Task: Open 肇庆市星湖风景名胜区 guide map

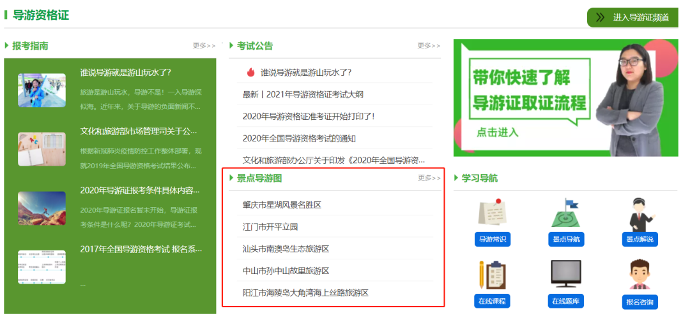Action: point(282,205)
